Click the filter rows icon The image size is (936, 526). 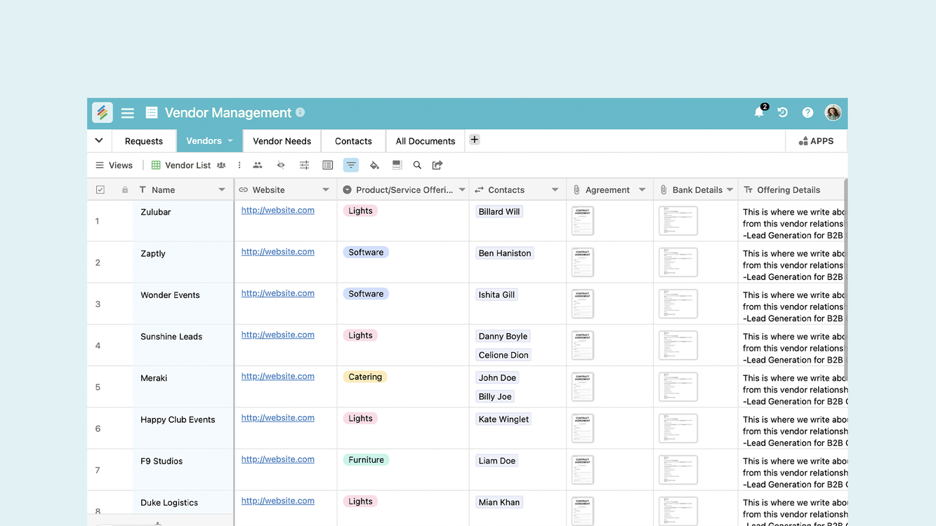350,166
